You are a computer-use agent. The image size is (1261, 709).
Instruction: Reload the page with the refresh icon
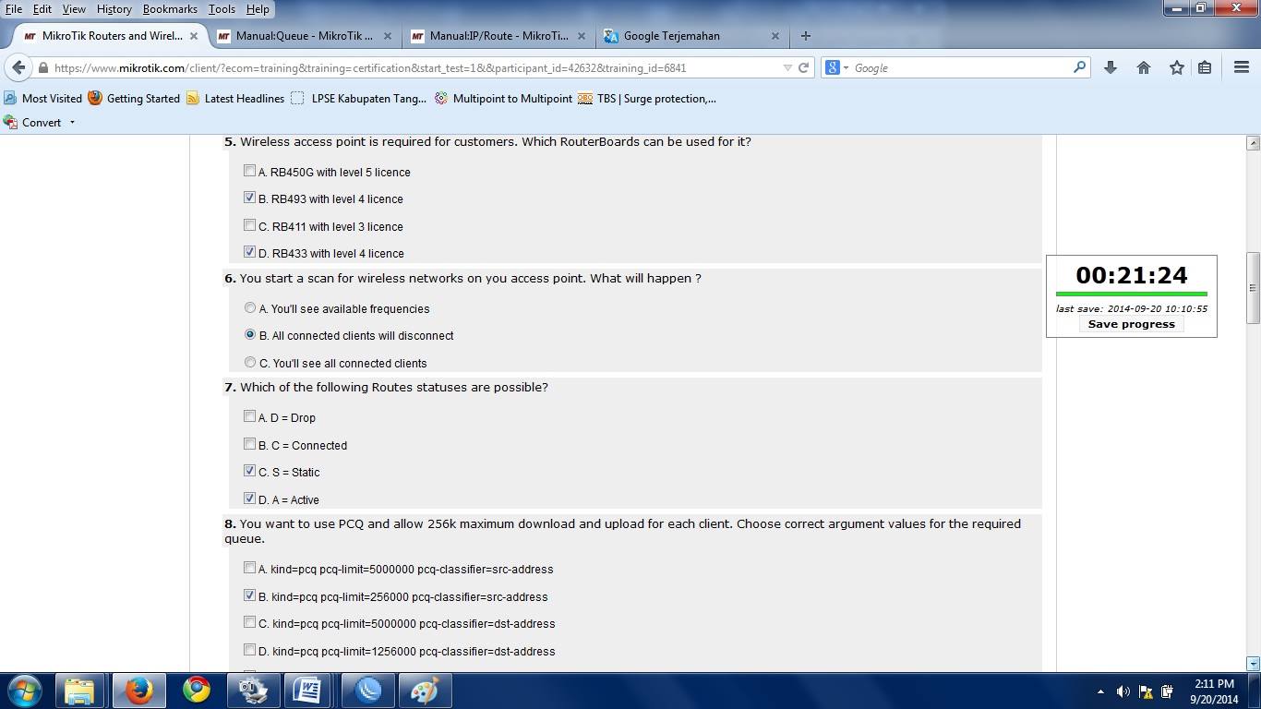point(803,67)
